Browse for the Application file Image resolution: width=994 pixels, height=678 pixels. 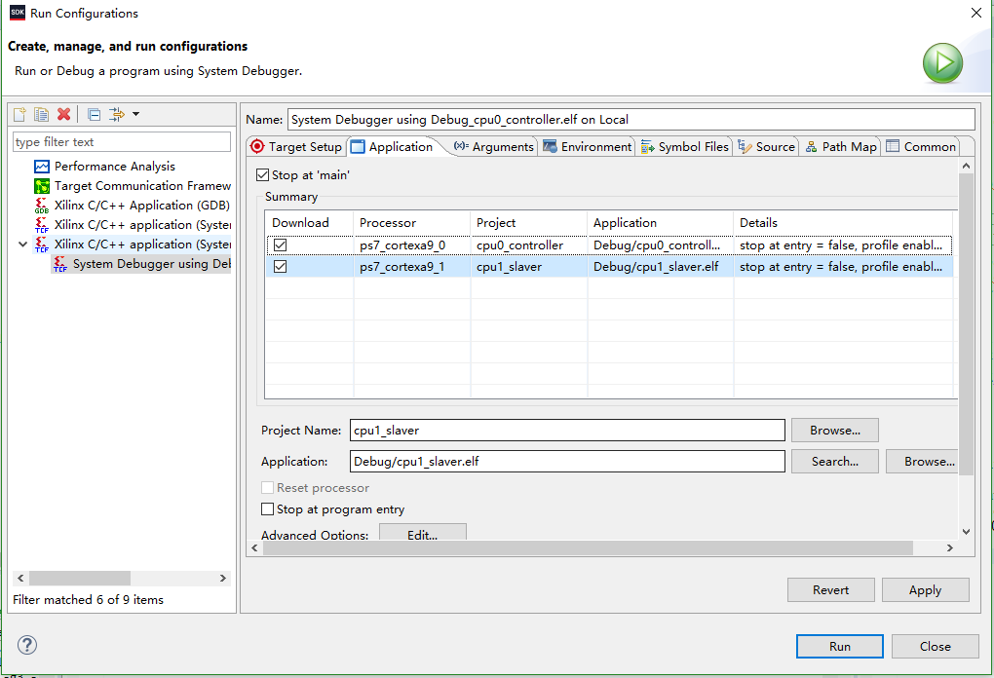coord(922,462)
